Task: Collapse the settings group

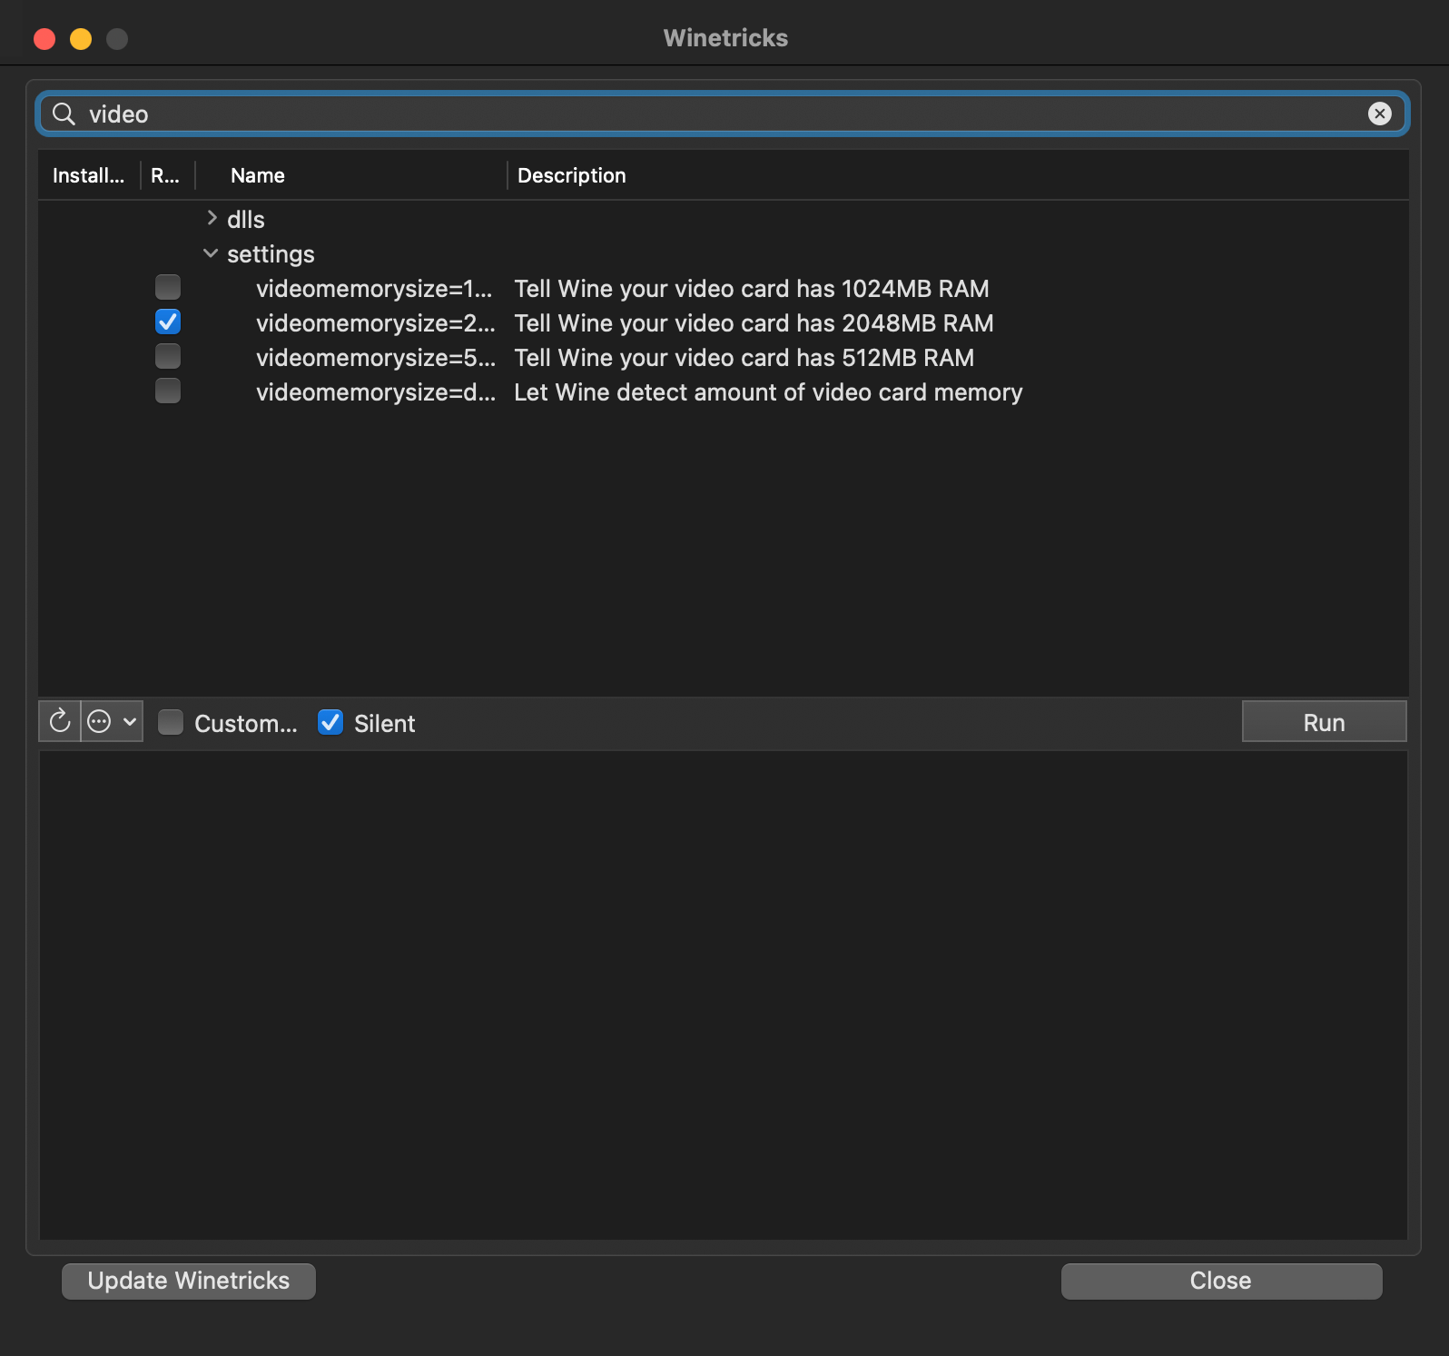Action: pos(211,253)
